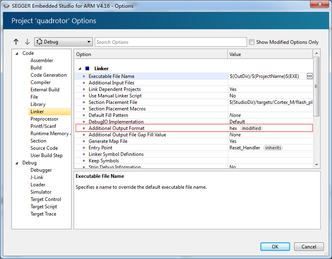332x259 pixels.
Task: Select Build in the category tree
Action: [x=36, y=68]
